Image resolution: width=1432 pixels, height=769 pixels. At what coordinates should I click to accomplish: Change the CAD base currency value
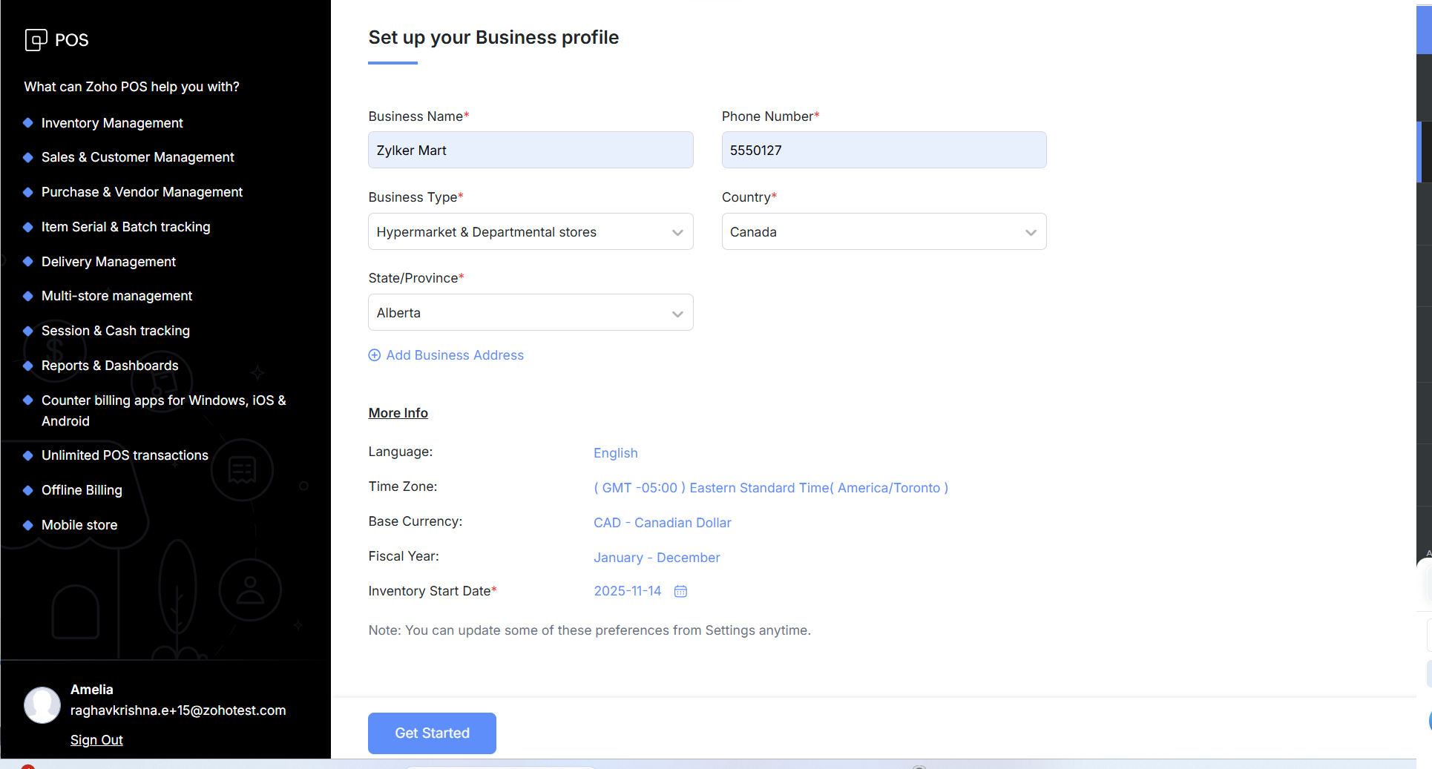point(662,523)
